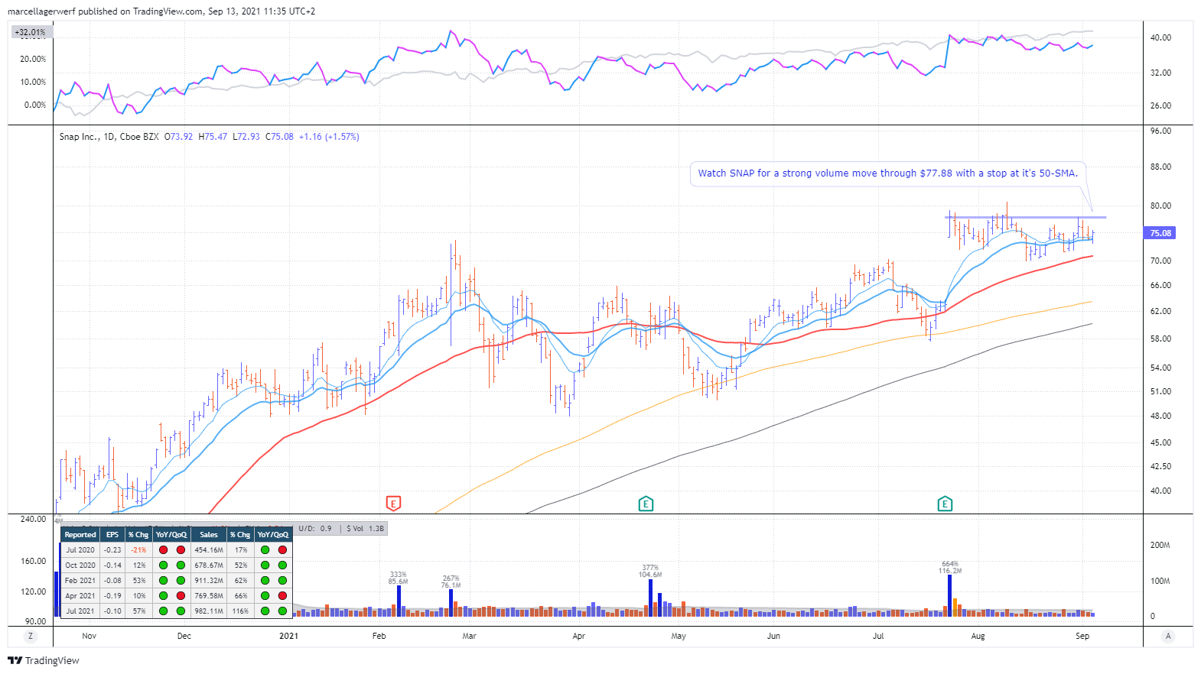The image size is (1201, 674).
Task: Click the 982.11M sales cell
Action: tap(209, 611)
